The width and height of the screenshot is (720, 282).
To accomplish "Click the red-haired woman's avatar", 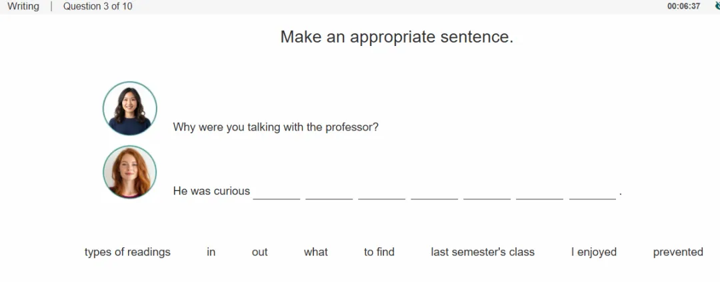I will [x=130, y=172].
